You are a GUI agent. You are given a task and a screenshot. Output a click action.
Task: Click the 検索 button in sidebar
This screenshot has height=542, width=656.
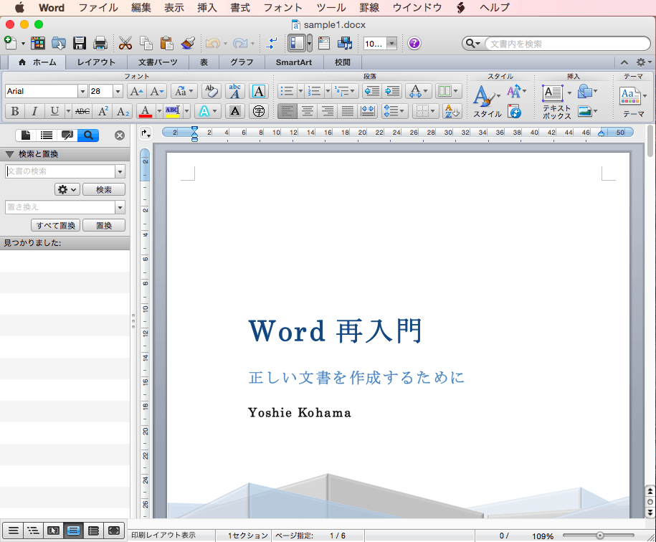click(x=104, y=190)
